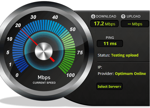Screen dimensions: 150x108
Task: Click the upload arrow icon
Action: click(x=123, y=16)
